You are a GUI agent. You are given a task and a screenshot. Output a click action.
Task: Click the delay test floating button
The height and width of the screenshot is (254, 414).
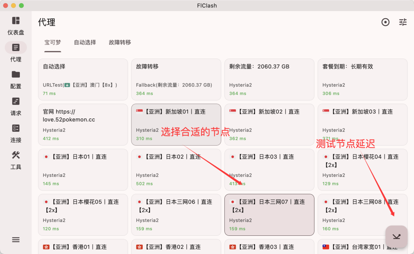coord(396,237)
